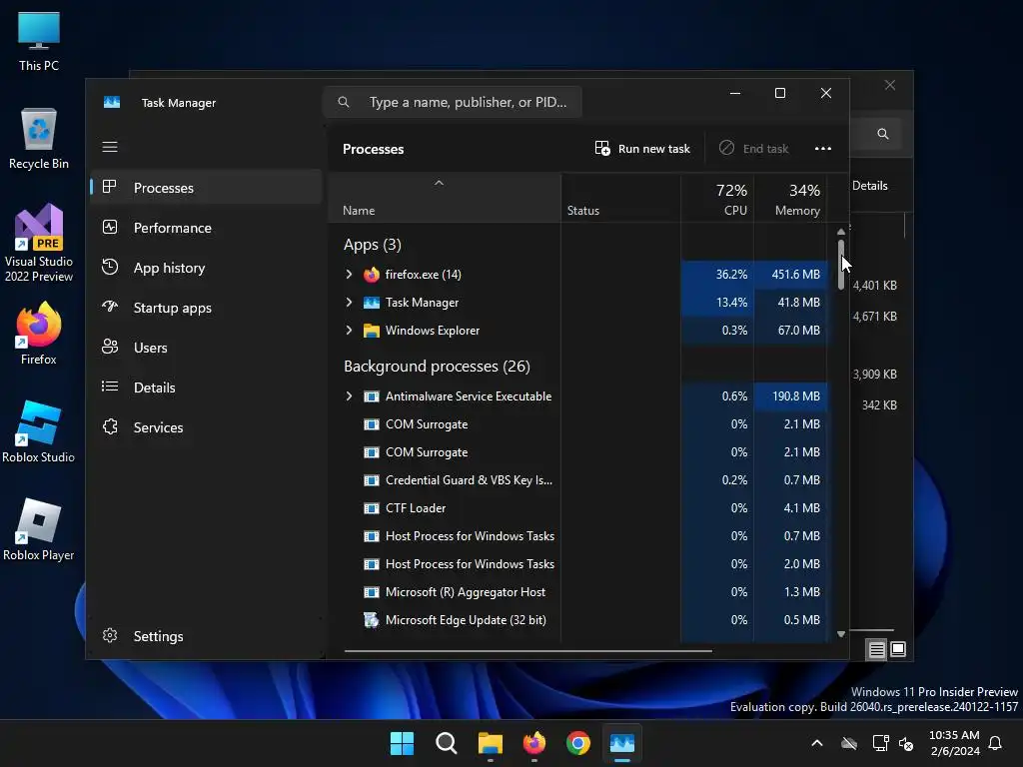Select the firefox.exe process icon
Viewport: 1023px width, 767px height.
click(372, 275)
